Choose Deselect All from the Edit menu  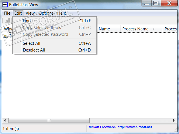pyautogui.click(x=55, y=50)
